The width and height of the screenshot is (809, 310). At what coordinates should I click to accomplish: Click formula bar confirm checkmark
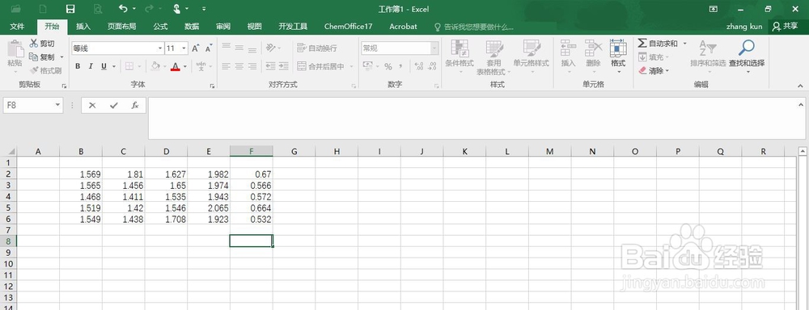coord(114,105)
